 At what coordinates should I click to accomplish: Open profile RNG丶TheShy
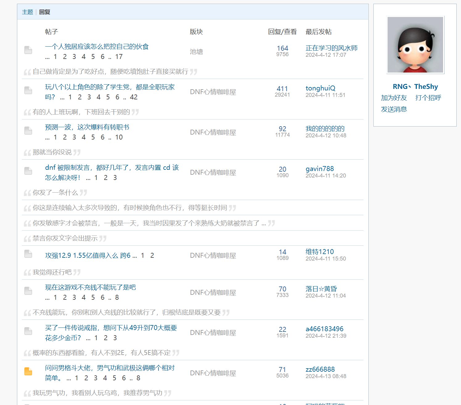[x=415, y=87]
